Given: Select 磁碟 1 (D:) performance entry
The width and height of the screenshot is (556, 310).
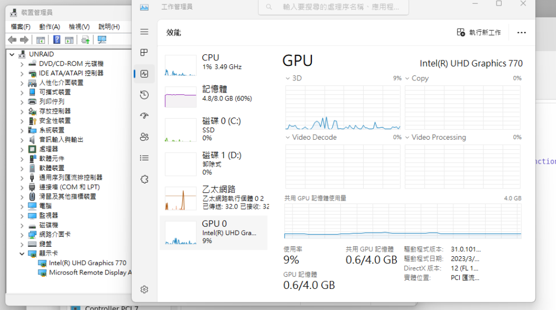Looking at the screenshot, I should click(x=214, y=163).
